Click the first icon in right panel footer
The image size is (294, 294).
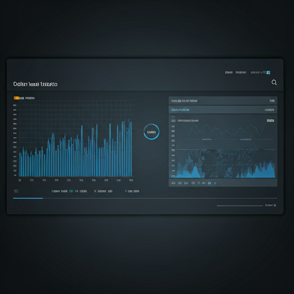[x=173, y=183]
